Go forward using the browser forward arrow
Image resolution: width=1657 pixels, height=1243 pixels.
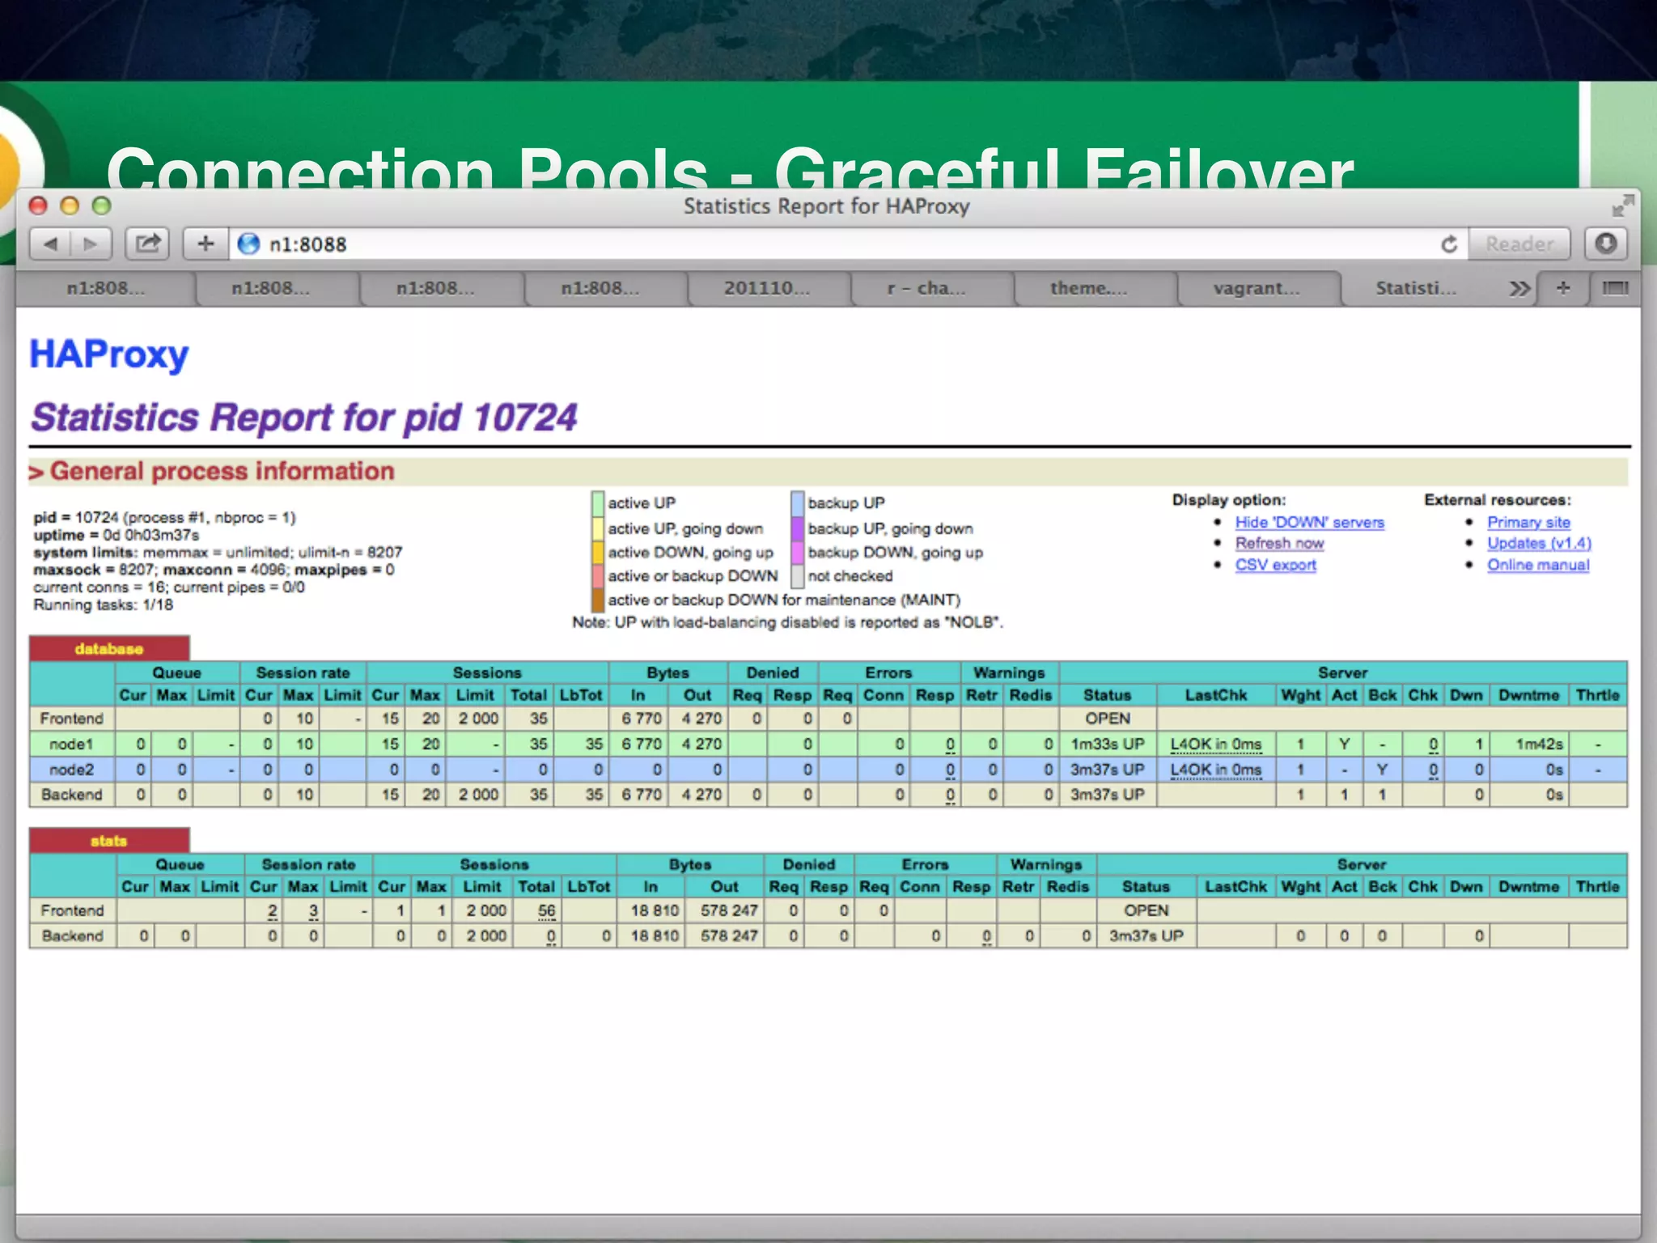point(91,244)
